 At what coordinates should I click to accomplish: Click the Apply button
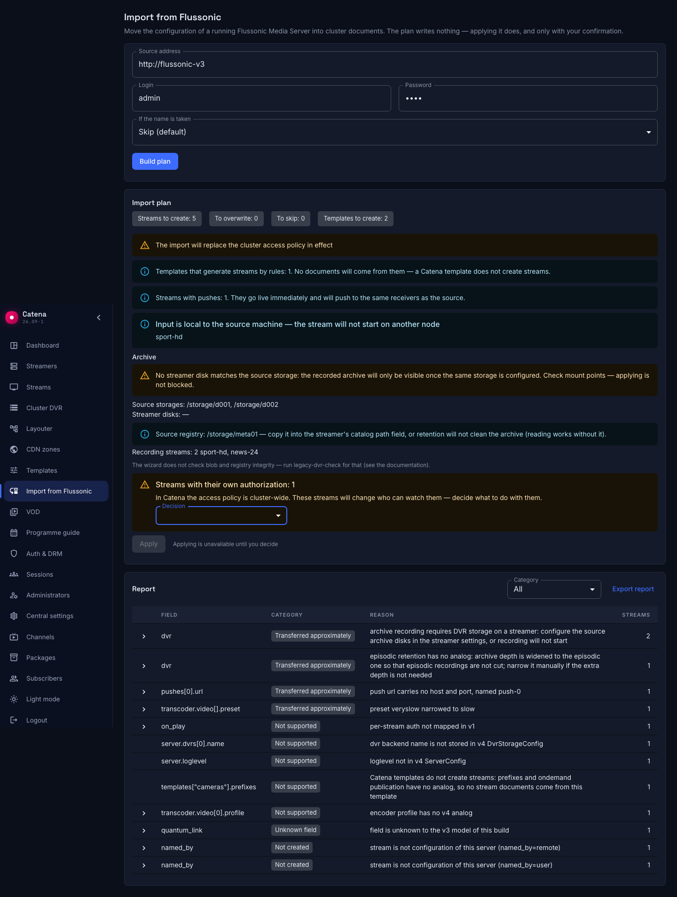(x=149, y=544)
